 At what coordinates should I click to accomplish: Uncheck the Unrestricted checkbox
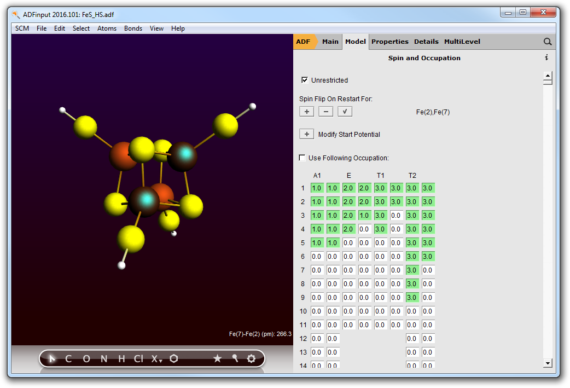[x=305, y=80]
